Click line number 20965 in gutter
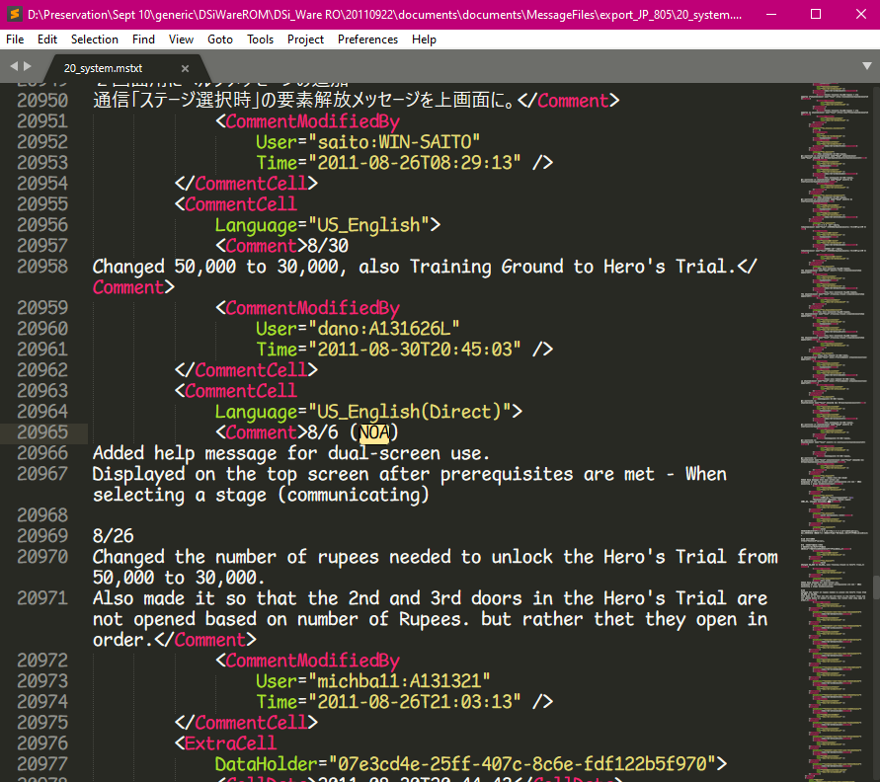Image resolution: width=880 pixels, height=782 pixels. pos(42,432)
